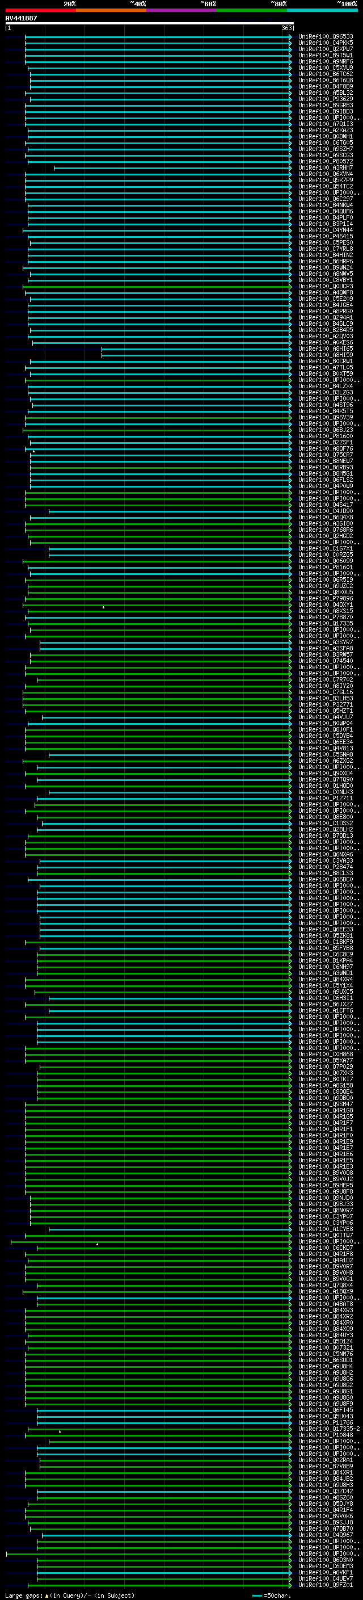
Task: Select the UniRef100_C1G7X1 label
Action: 326,548
